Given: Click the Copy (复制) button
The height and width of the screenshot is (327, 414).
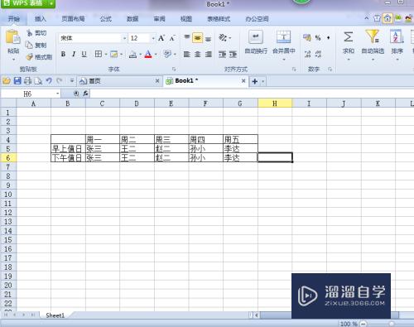Looking at the screenshot, I should 36,45.
